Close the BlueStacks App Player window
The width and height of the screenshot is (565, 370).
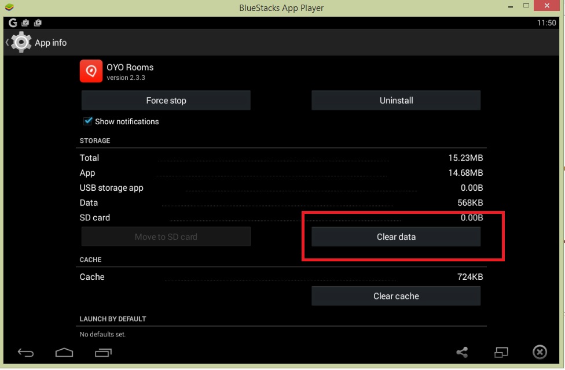tap(546, 5)
